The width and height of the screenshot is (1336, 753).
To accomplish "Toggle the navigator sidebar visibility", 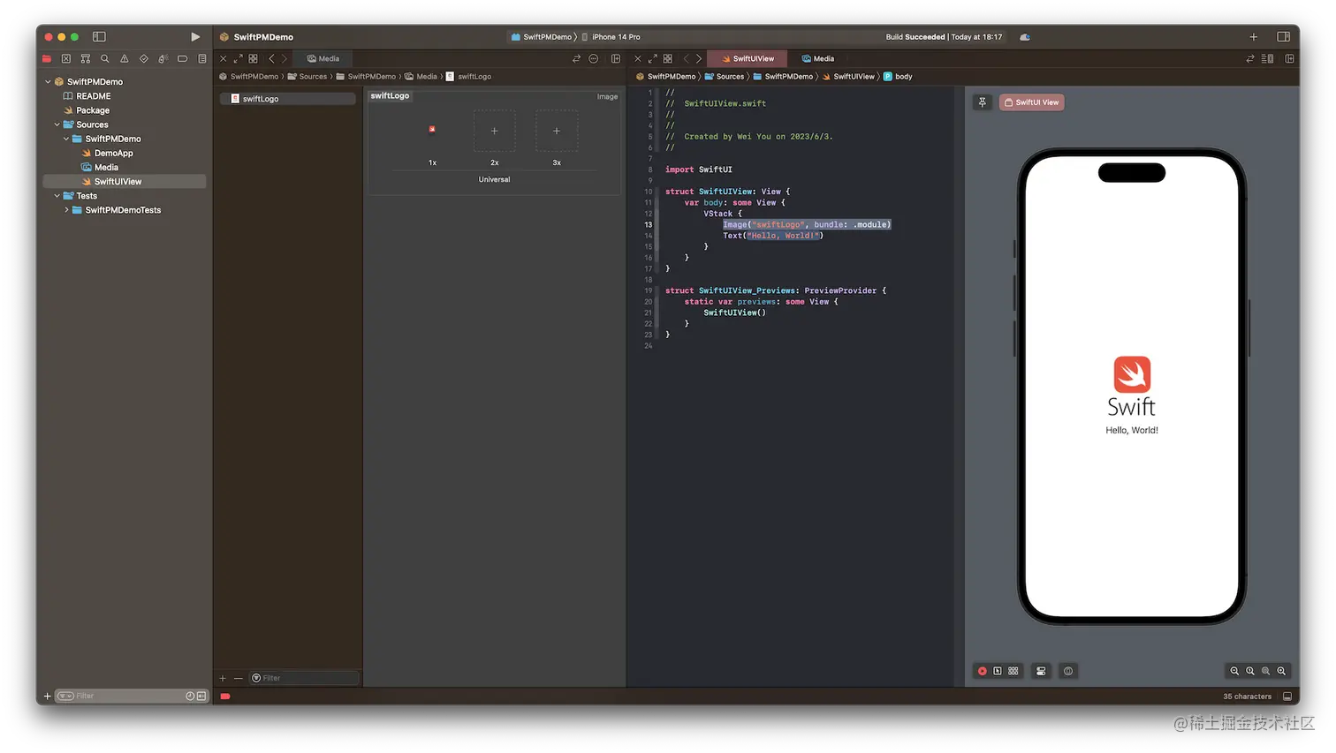I will tap(99, 37).
